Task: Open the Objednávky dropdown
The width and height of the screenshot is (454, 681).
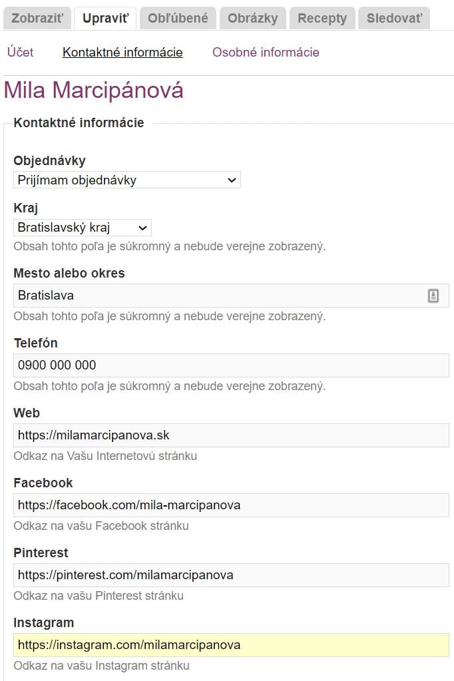Action: [x=127, y=180]
